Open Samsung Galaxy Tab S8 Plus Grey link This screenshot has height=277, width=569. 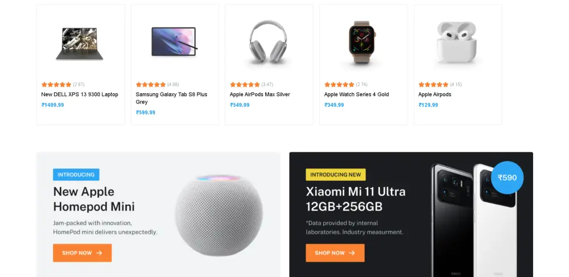tap(171, 98)
